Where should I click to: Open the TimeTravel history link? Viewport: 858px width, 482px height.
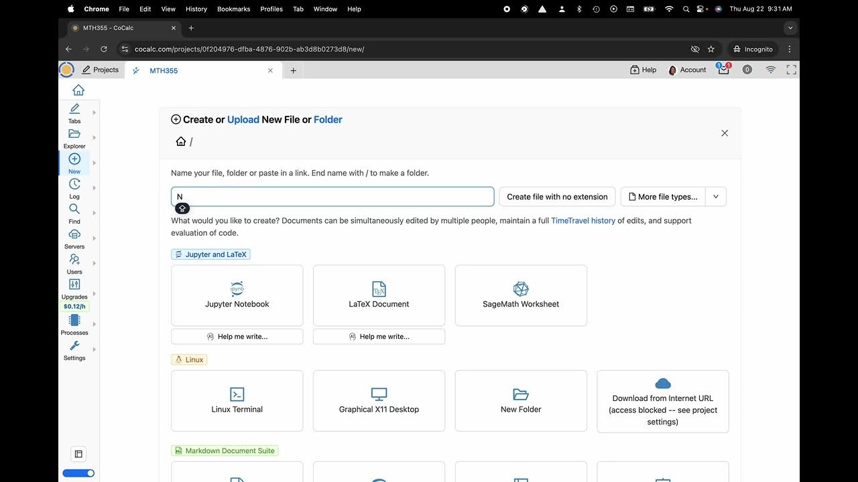(x=583, y=220)
